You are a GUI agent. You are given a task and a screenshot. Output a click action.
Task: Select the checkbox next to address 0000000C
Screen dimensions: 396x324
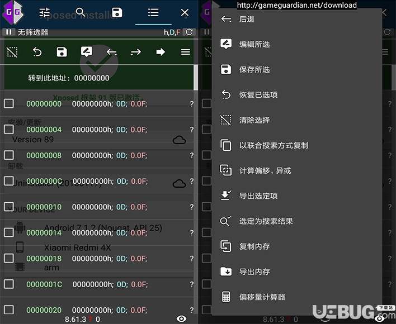9,181
